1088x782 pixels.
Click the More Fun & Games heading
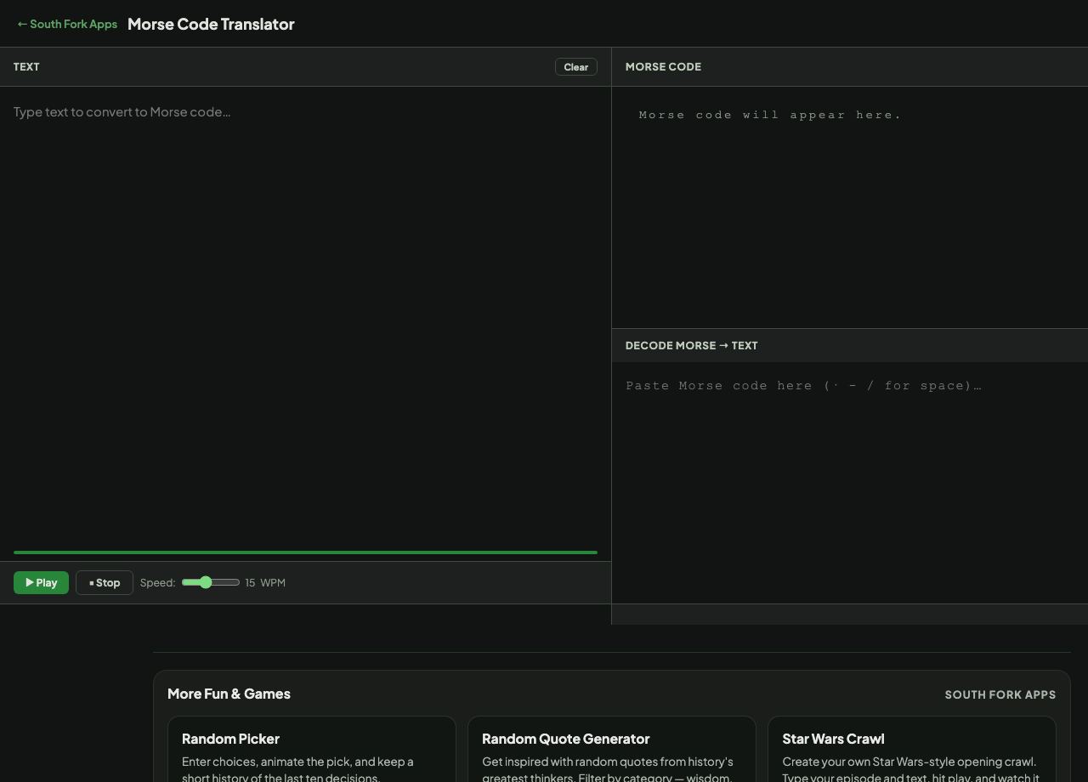pyautogui.click(x=229, y=694)
